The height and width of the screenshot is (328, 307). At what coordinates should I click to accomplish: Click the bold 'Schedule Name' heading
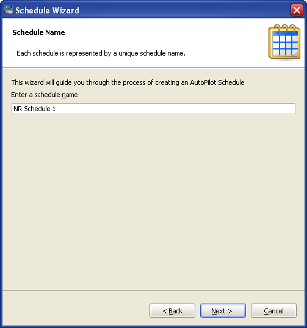click(x=38, y=32)
